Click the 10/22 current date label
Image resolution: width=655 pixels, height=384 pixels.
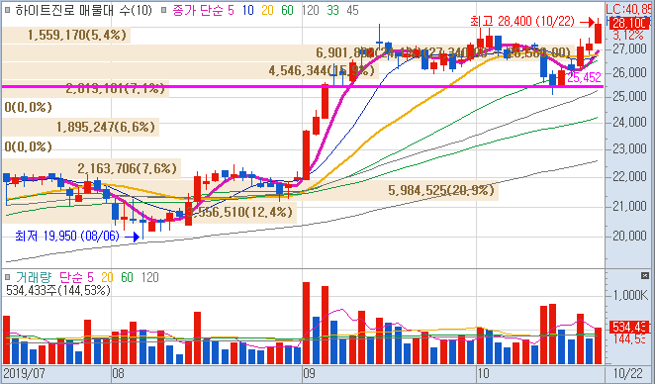click(x=628, y=373)
